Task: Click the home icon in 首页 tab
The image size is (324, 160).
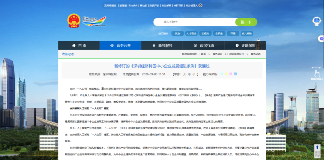Action: (x=73, y=45)
